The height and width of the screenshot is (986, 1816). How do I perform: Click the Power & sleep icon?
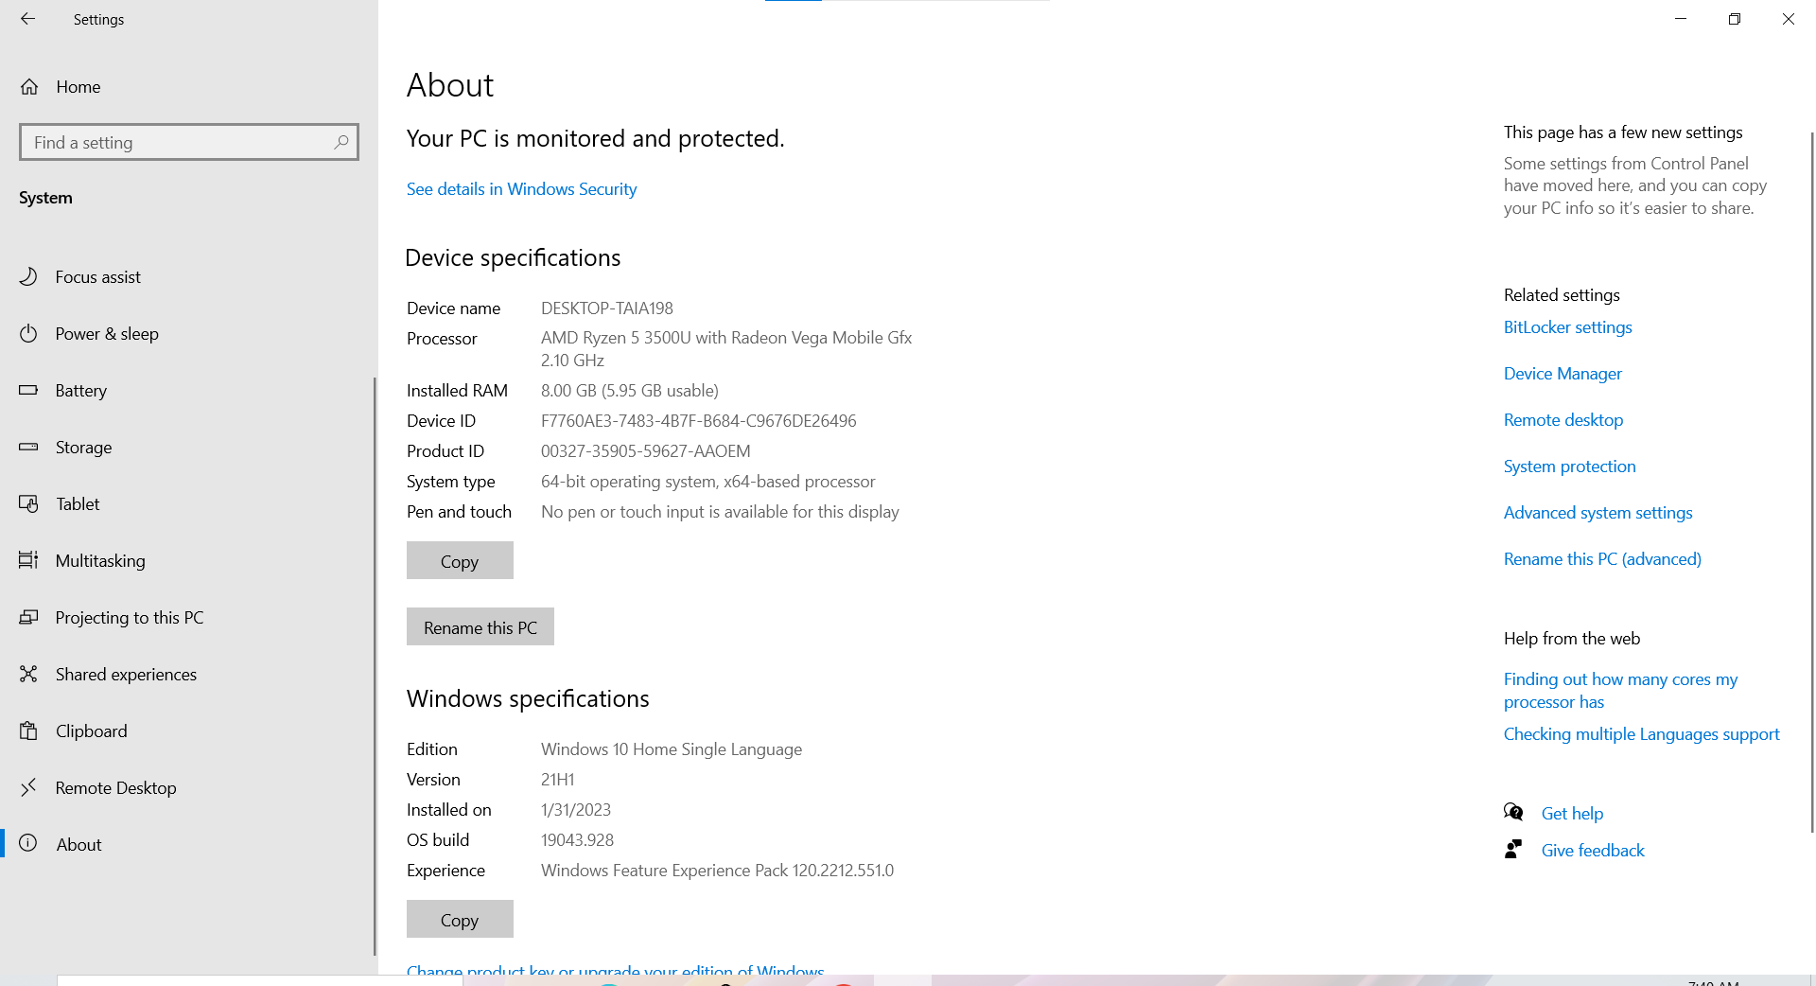28,333
